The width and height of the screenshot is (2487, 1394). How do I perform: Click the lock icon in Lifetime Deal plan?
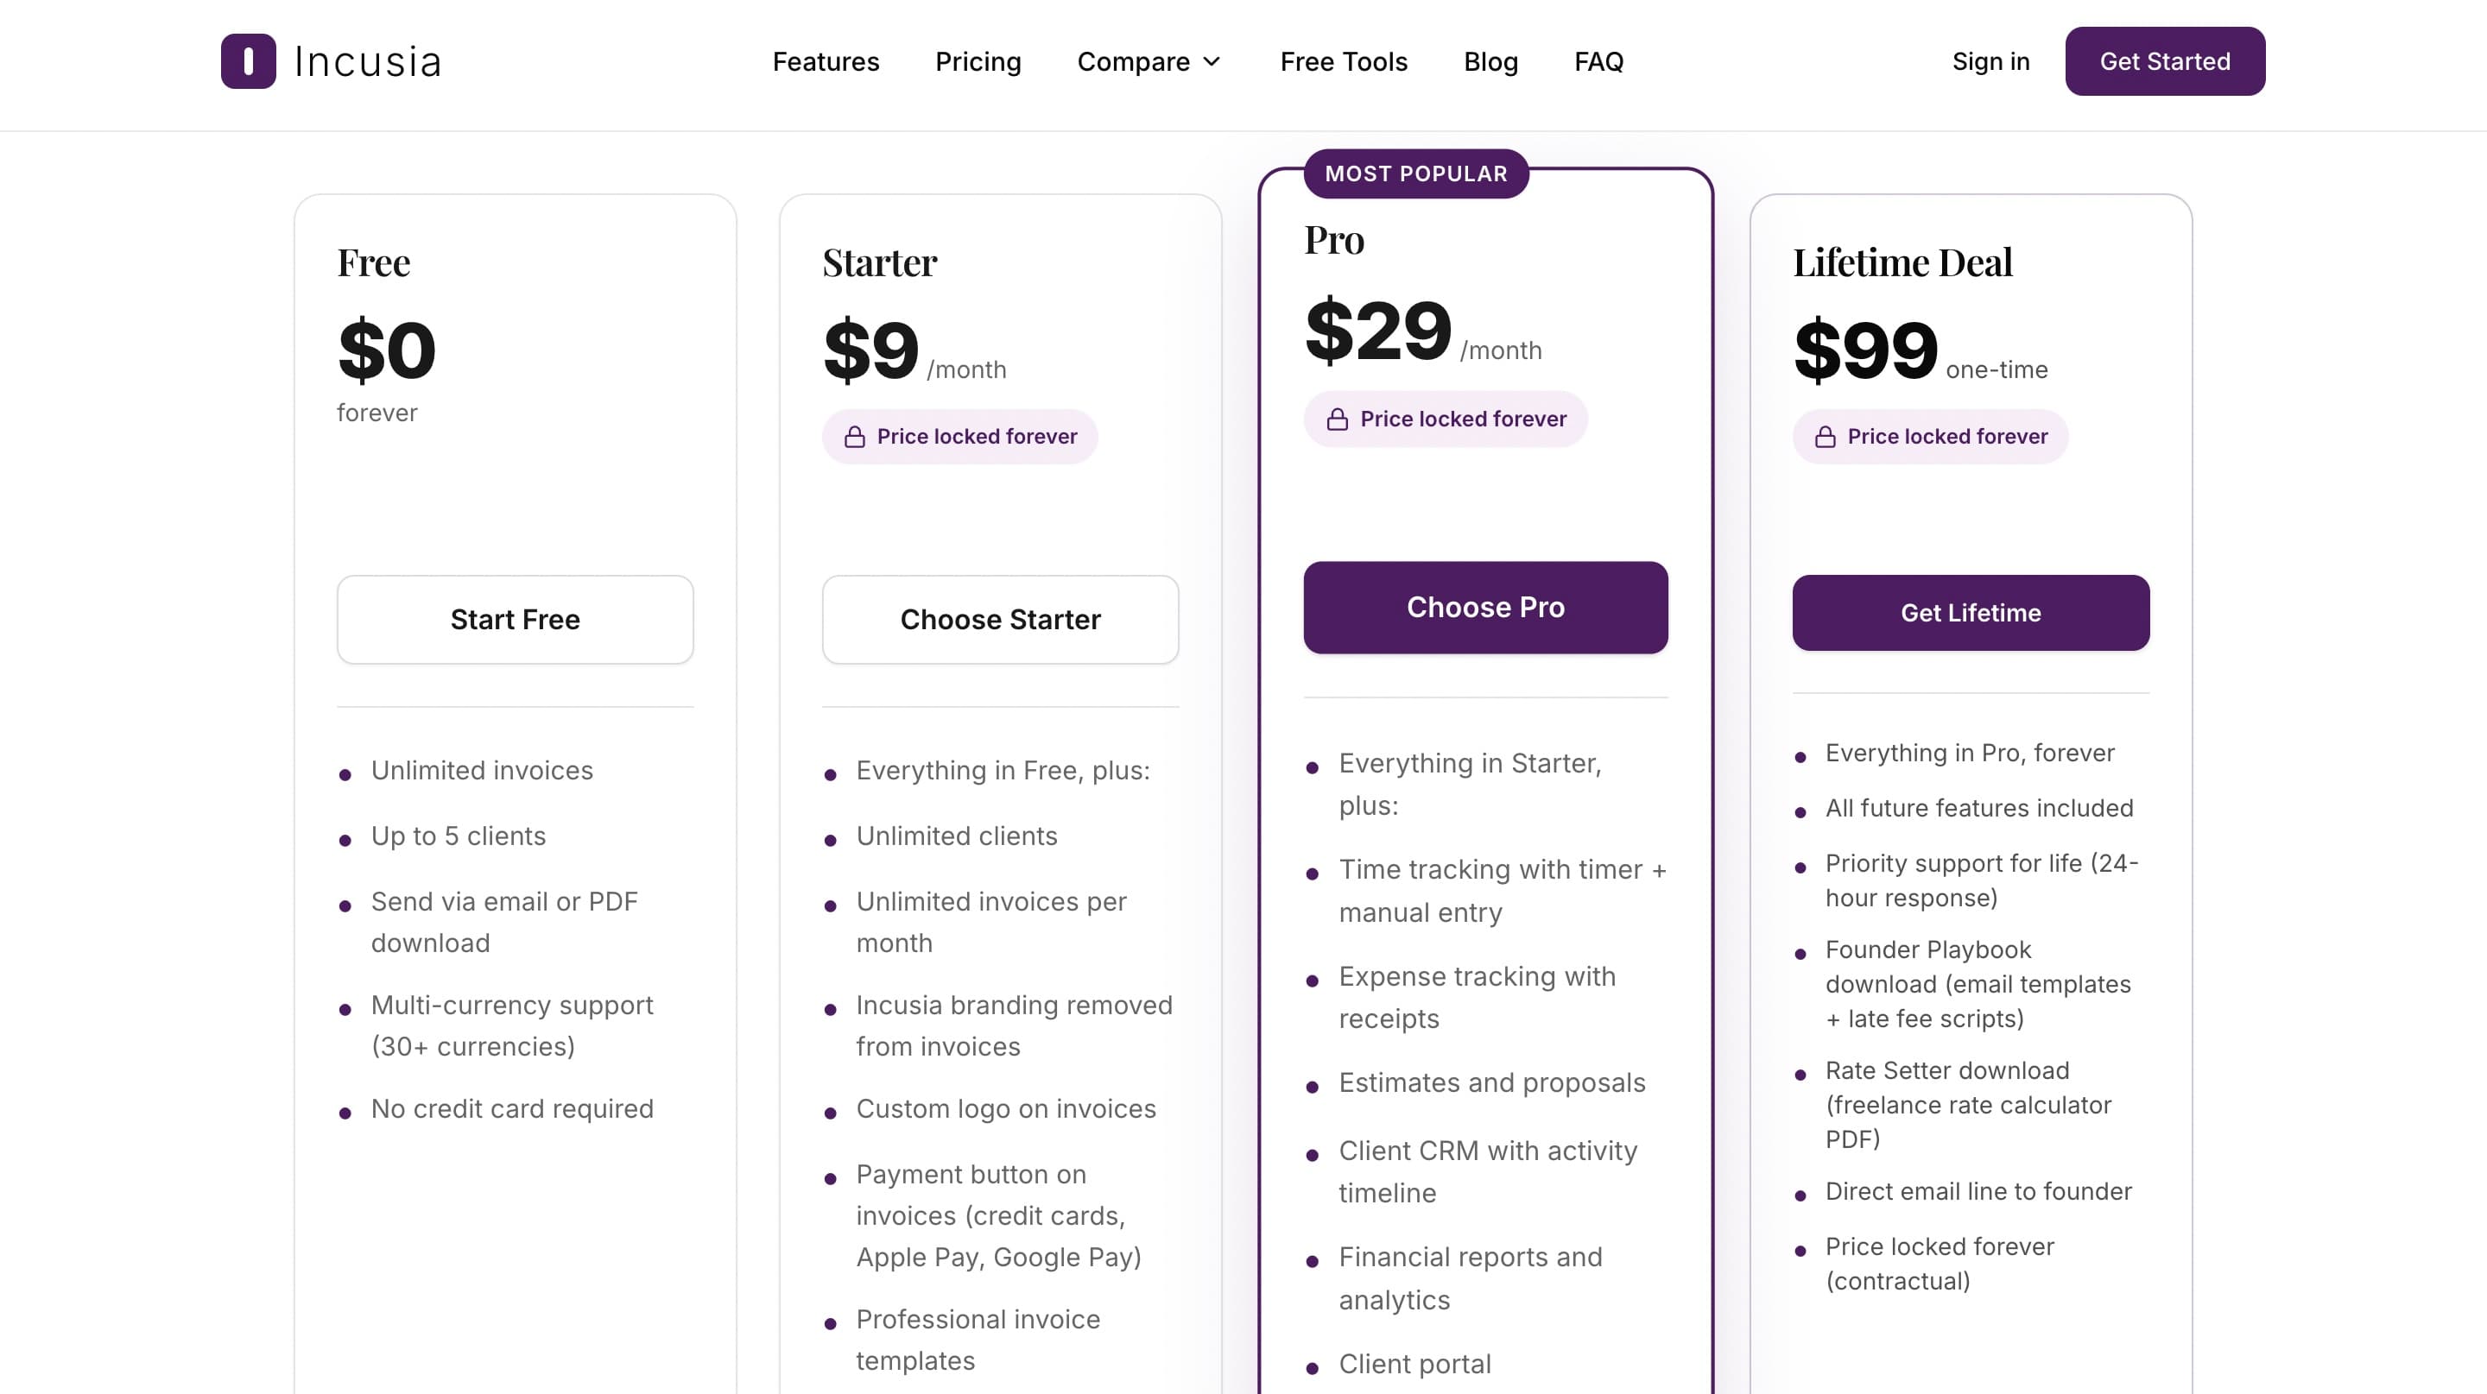point(1825,437)
